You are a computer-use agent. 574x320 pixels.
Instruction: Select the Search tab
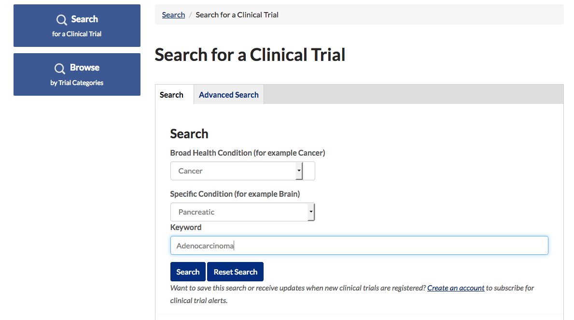[171, 95]
